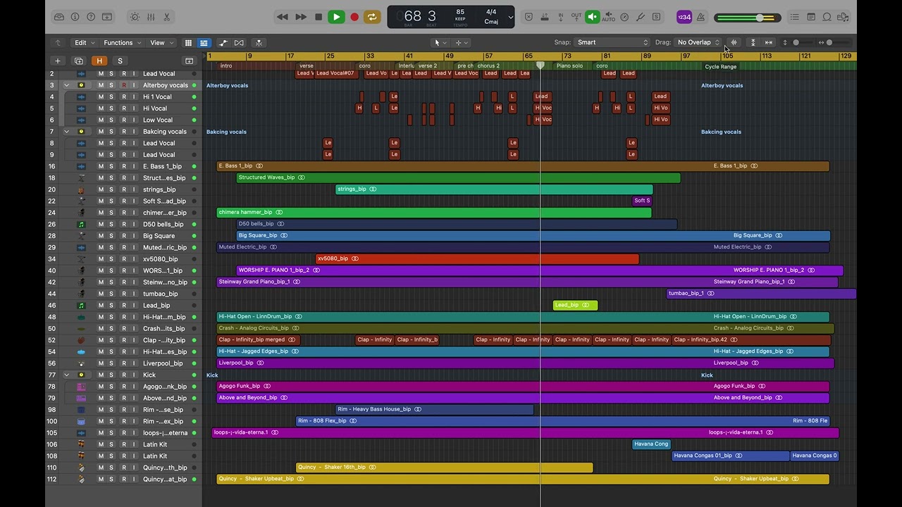Open the Loop Browser icon

(827, 17)
